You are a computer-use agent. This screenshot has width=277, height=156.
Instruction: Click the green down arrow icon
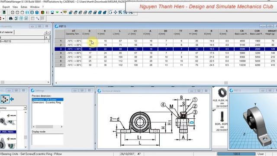coord(57,13)
